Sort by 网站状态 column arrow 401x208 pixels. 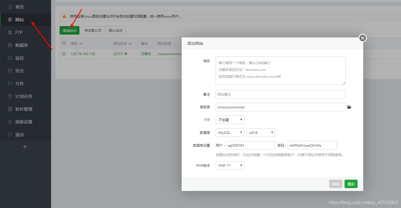coord(130,44)
